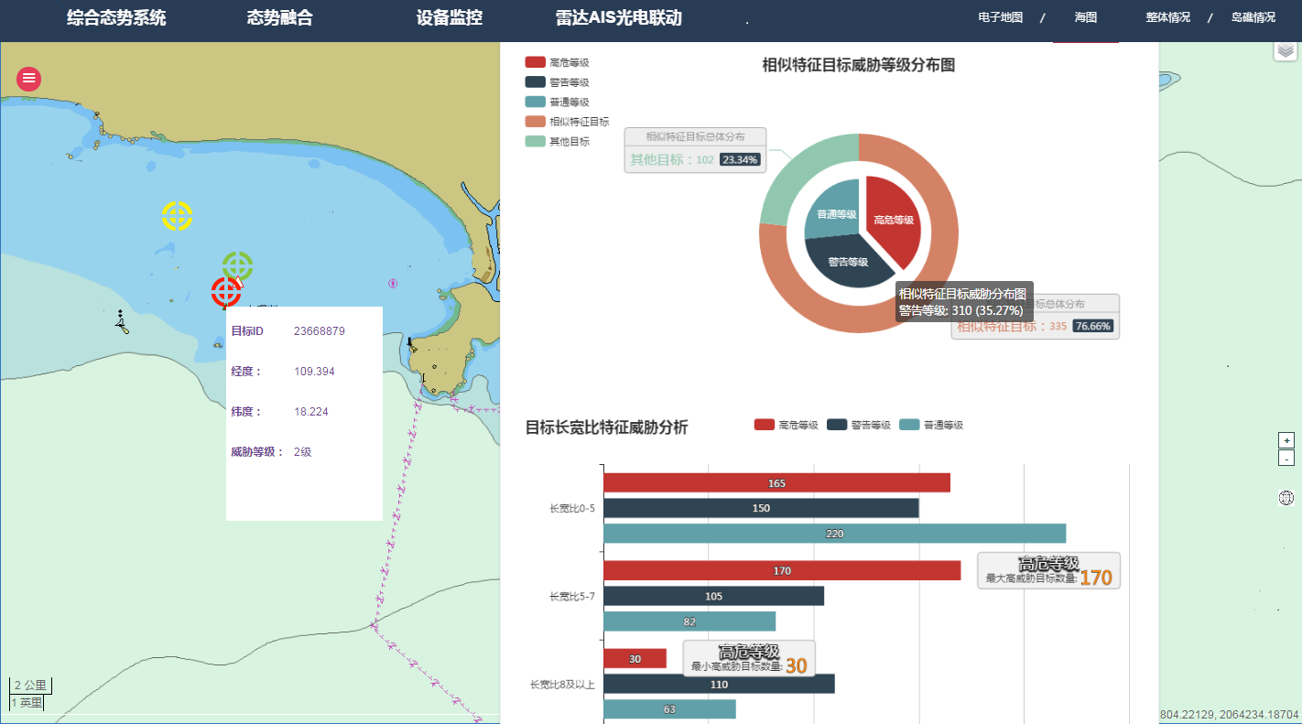
Task: Switch to the 海图 tab
Action: coord(1085,17)
